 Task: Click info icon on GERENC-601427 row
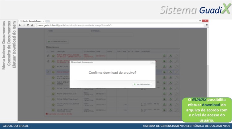tap(53, 56)
